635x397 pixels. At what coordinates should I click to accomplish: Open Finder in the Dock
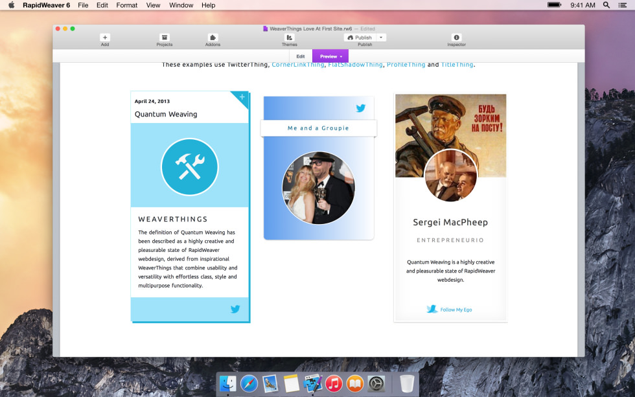coord(228,383)
